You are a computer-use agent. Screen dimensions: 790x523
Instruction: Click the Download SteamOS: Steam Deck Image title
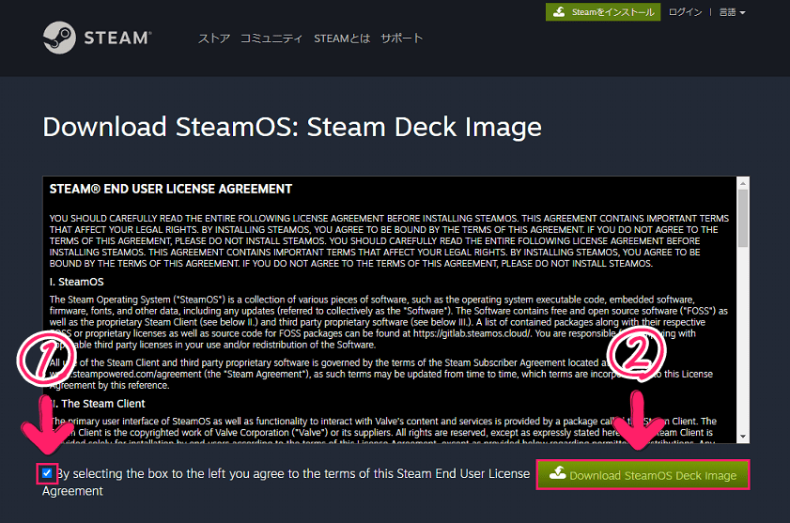pyautogui.click(x=292, y=127)
